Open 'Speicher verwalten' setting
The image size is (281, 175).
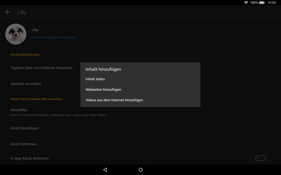tap(26, 84)
